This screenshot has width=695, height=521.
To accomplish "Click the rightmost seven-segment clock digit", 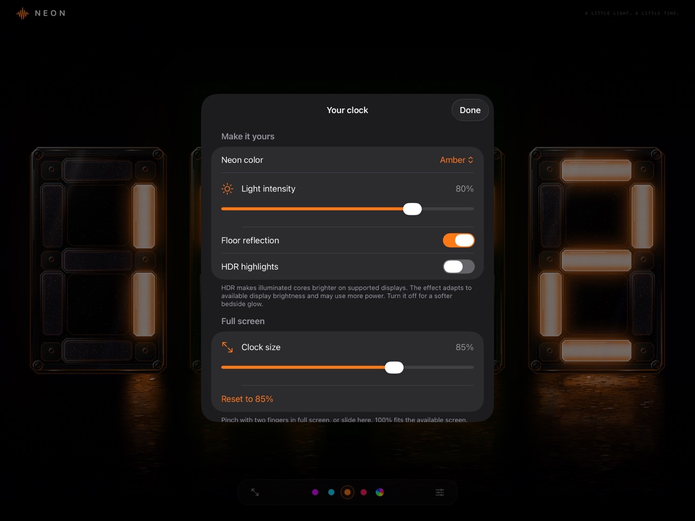I will 596,260.
